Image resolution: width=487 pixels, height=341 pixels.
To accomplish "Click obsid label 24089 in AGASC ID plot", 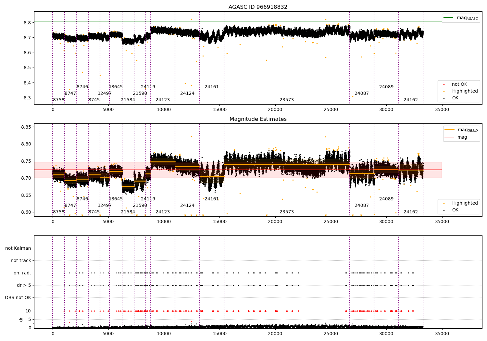I will pyautogui.click(x=386, y=87).
